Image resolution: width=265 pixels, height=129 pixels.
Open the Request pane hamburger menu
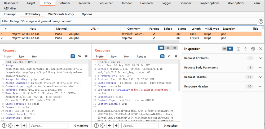point(86,56)
